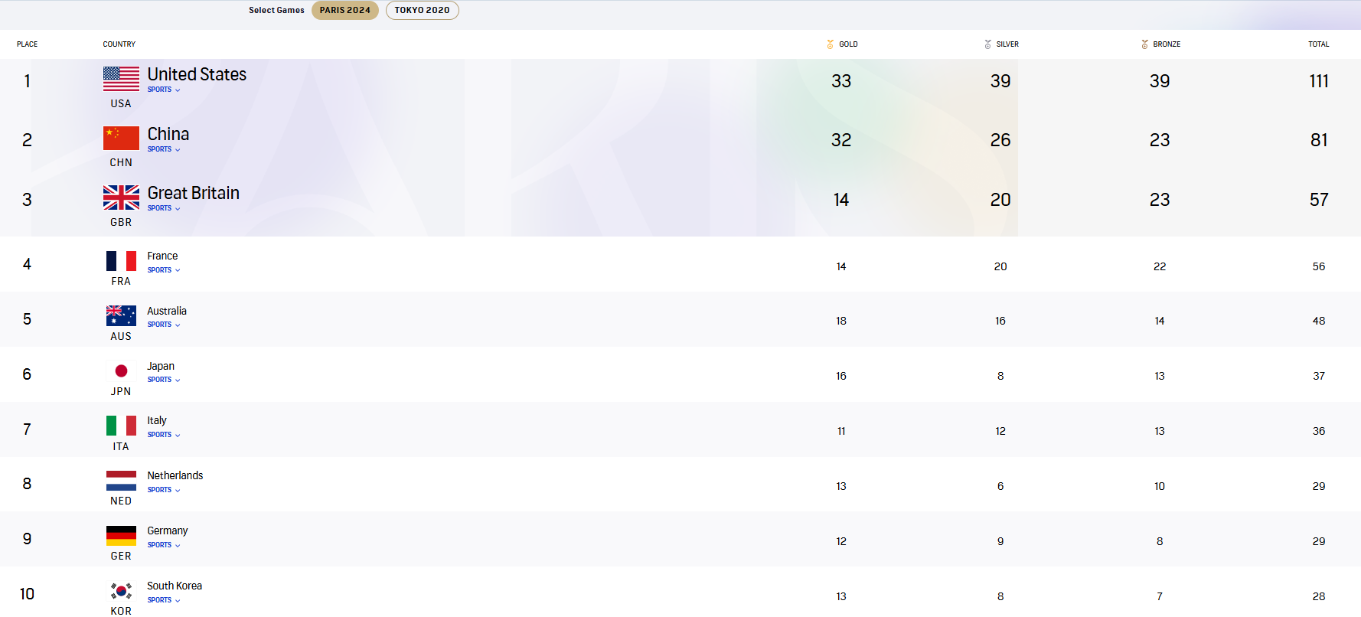Click the silver medal icon in header

tap(987, 44)
